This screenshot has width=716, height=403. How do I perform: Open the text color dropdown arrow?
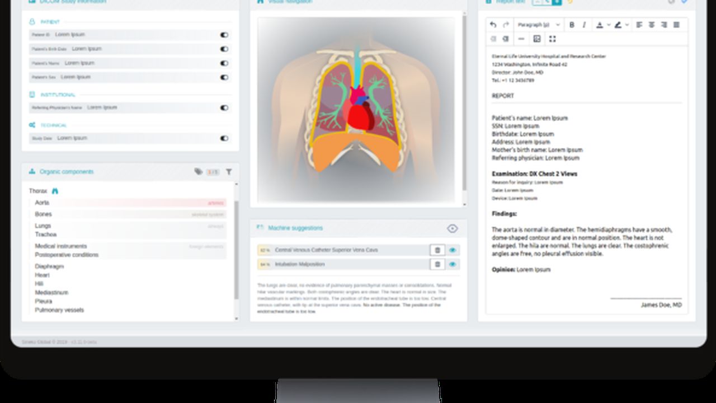pos(608,25)
